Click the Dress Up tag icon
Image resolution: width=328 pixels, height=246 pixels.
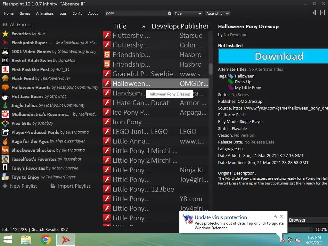point(231,82)
